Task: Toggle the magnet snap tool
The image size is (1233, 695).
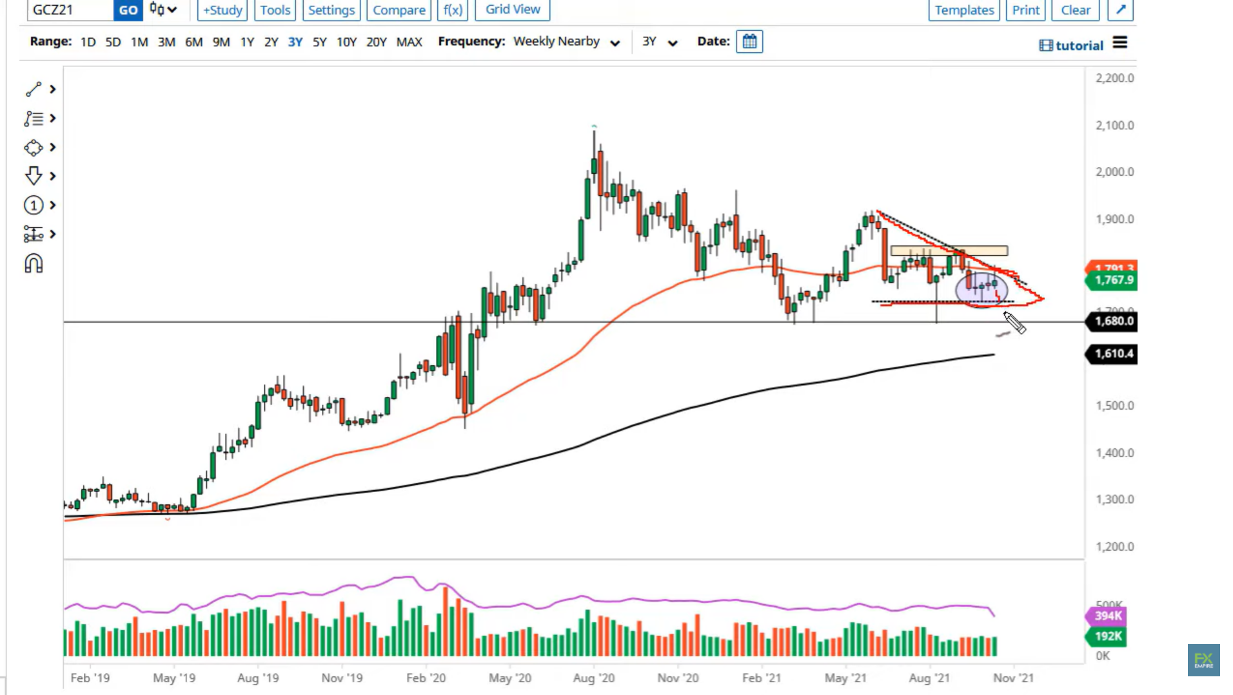Action: [34, 263]
